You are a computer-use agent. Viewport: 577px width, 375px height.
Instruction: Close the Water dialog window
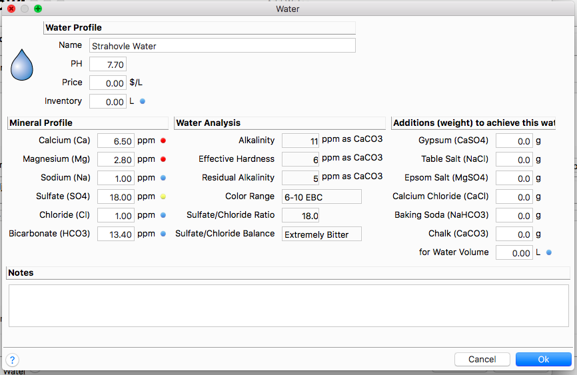tap(11, 9)
